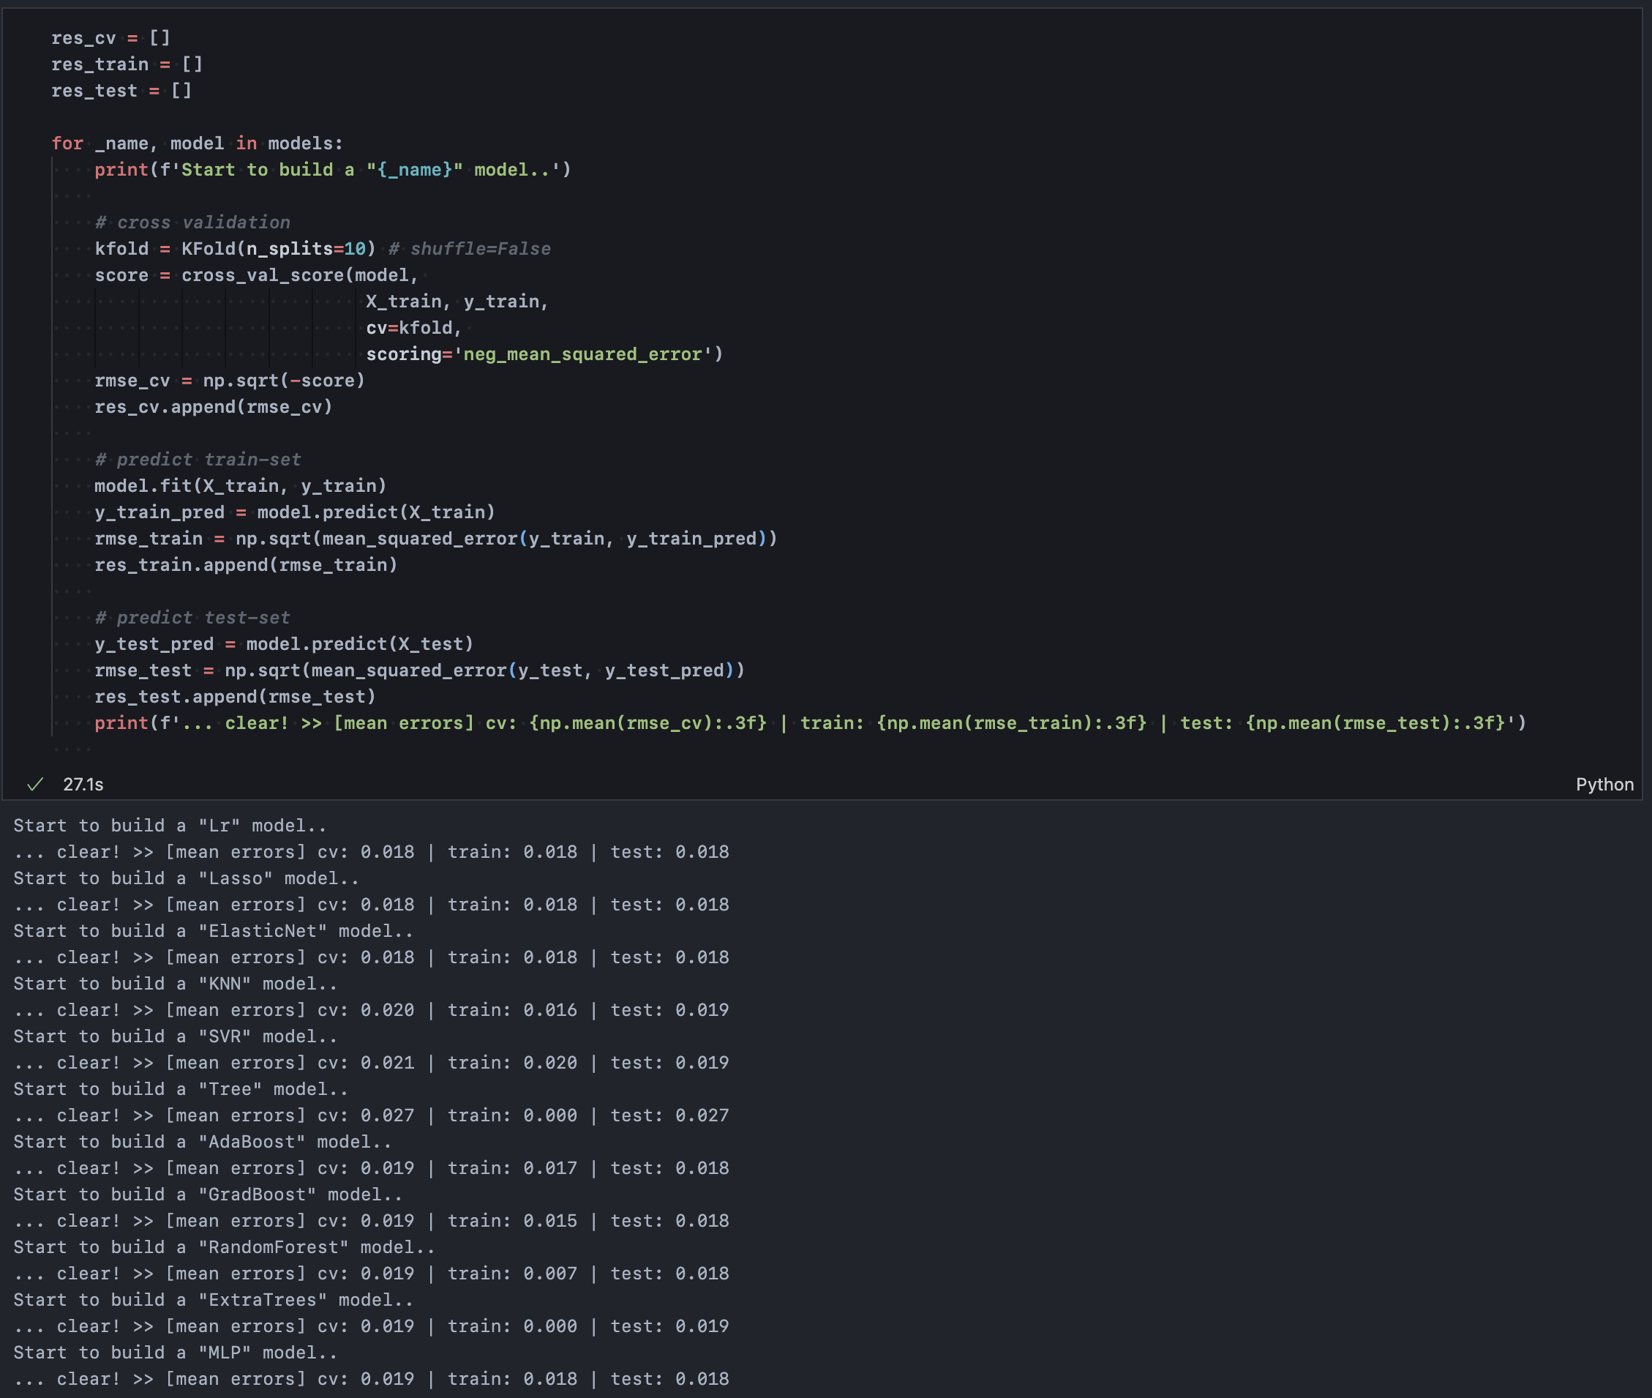Click the 'X_train, y_train,' argument line
The image size is (1652, 1398).
tap(457, 302)
